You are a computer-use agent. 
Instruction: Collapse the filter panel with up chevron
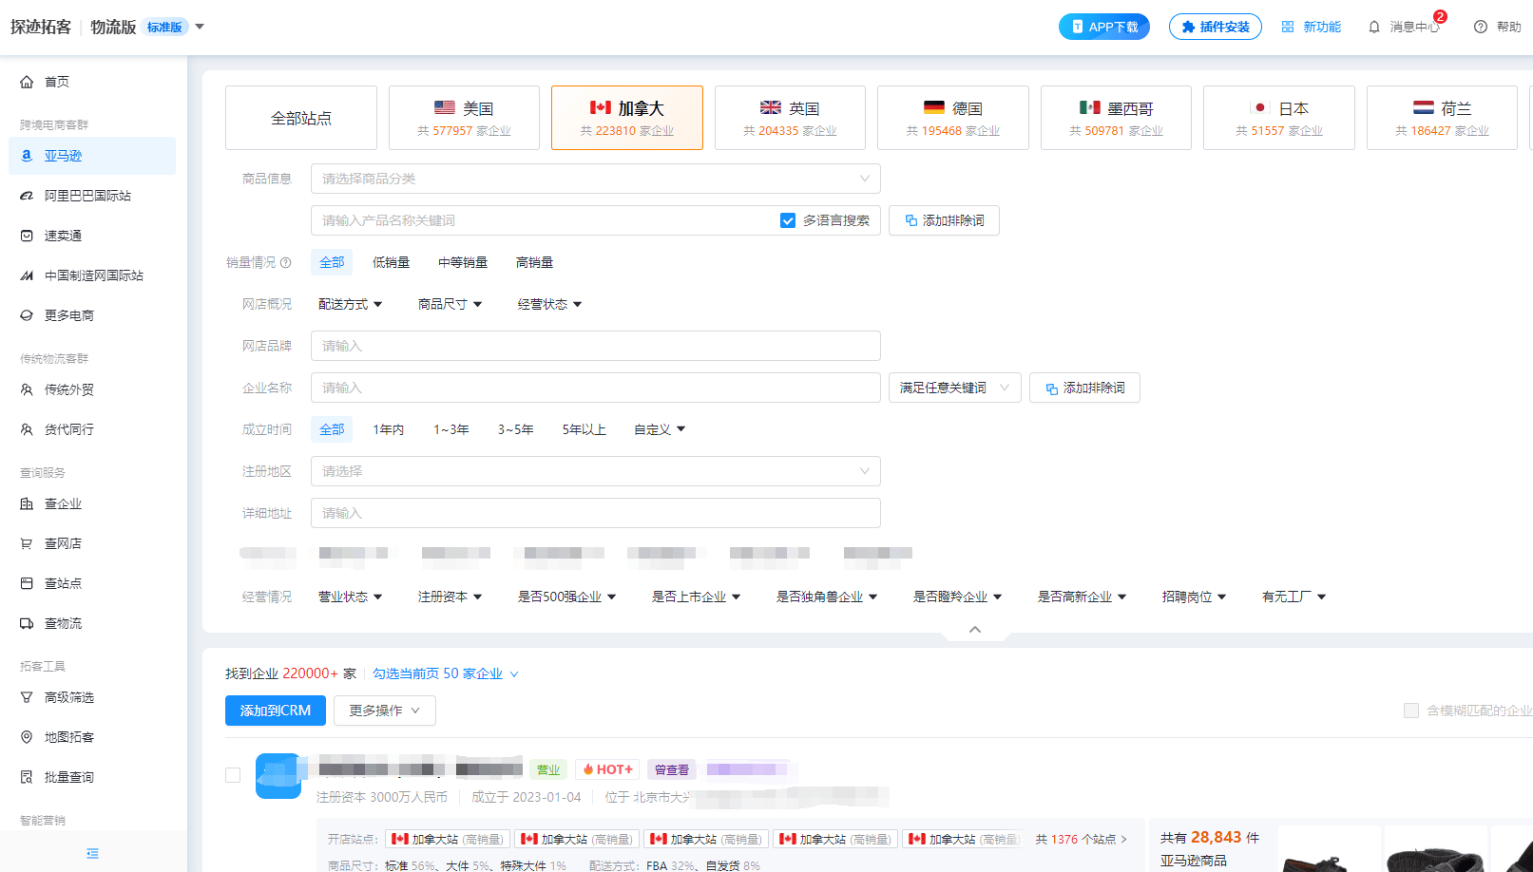974,629
